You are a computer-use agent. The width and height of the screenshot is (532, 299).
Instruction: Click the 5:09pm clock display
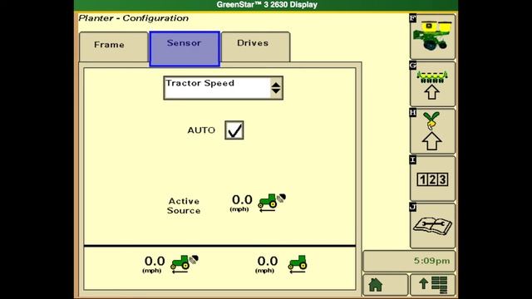409,261
